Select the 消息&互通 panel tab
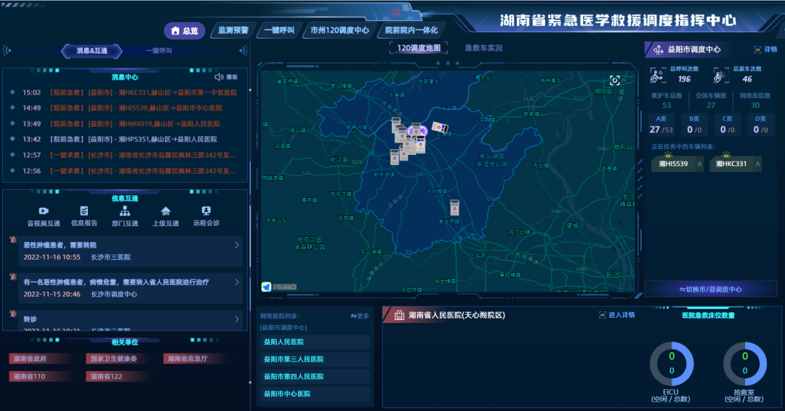Image resolution: width=785 pixels, height=411 pixels. [92, 51]
